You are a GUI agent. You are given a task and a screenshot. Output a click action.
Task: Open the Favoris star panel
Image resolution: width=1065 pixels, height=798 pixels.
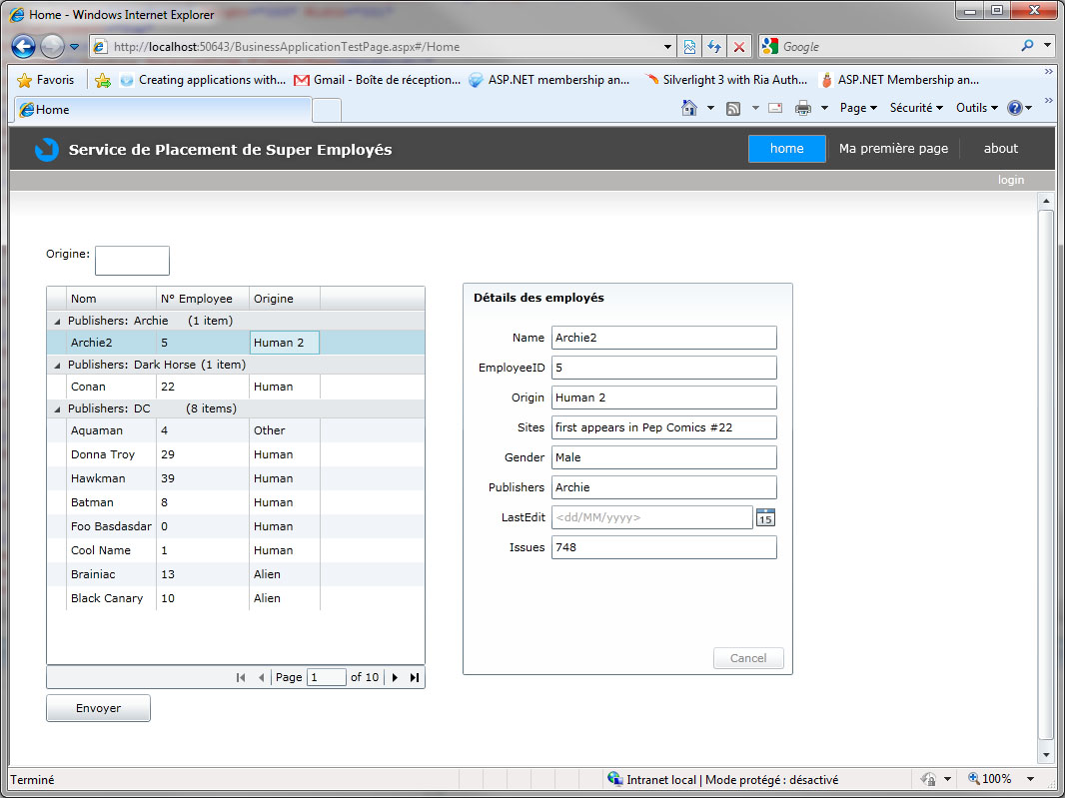[46, 80]
